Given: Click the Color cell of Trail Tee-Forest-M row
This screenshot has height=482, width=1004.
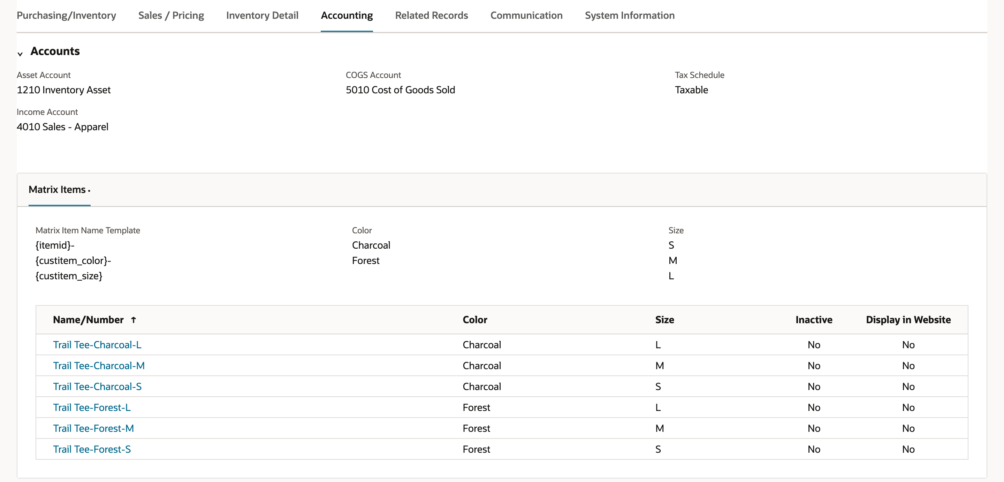Looking at the screenshot, I should [476, 428].
